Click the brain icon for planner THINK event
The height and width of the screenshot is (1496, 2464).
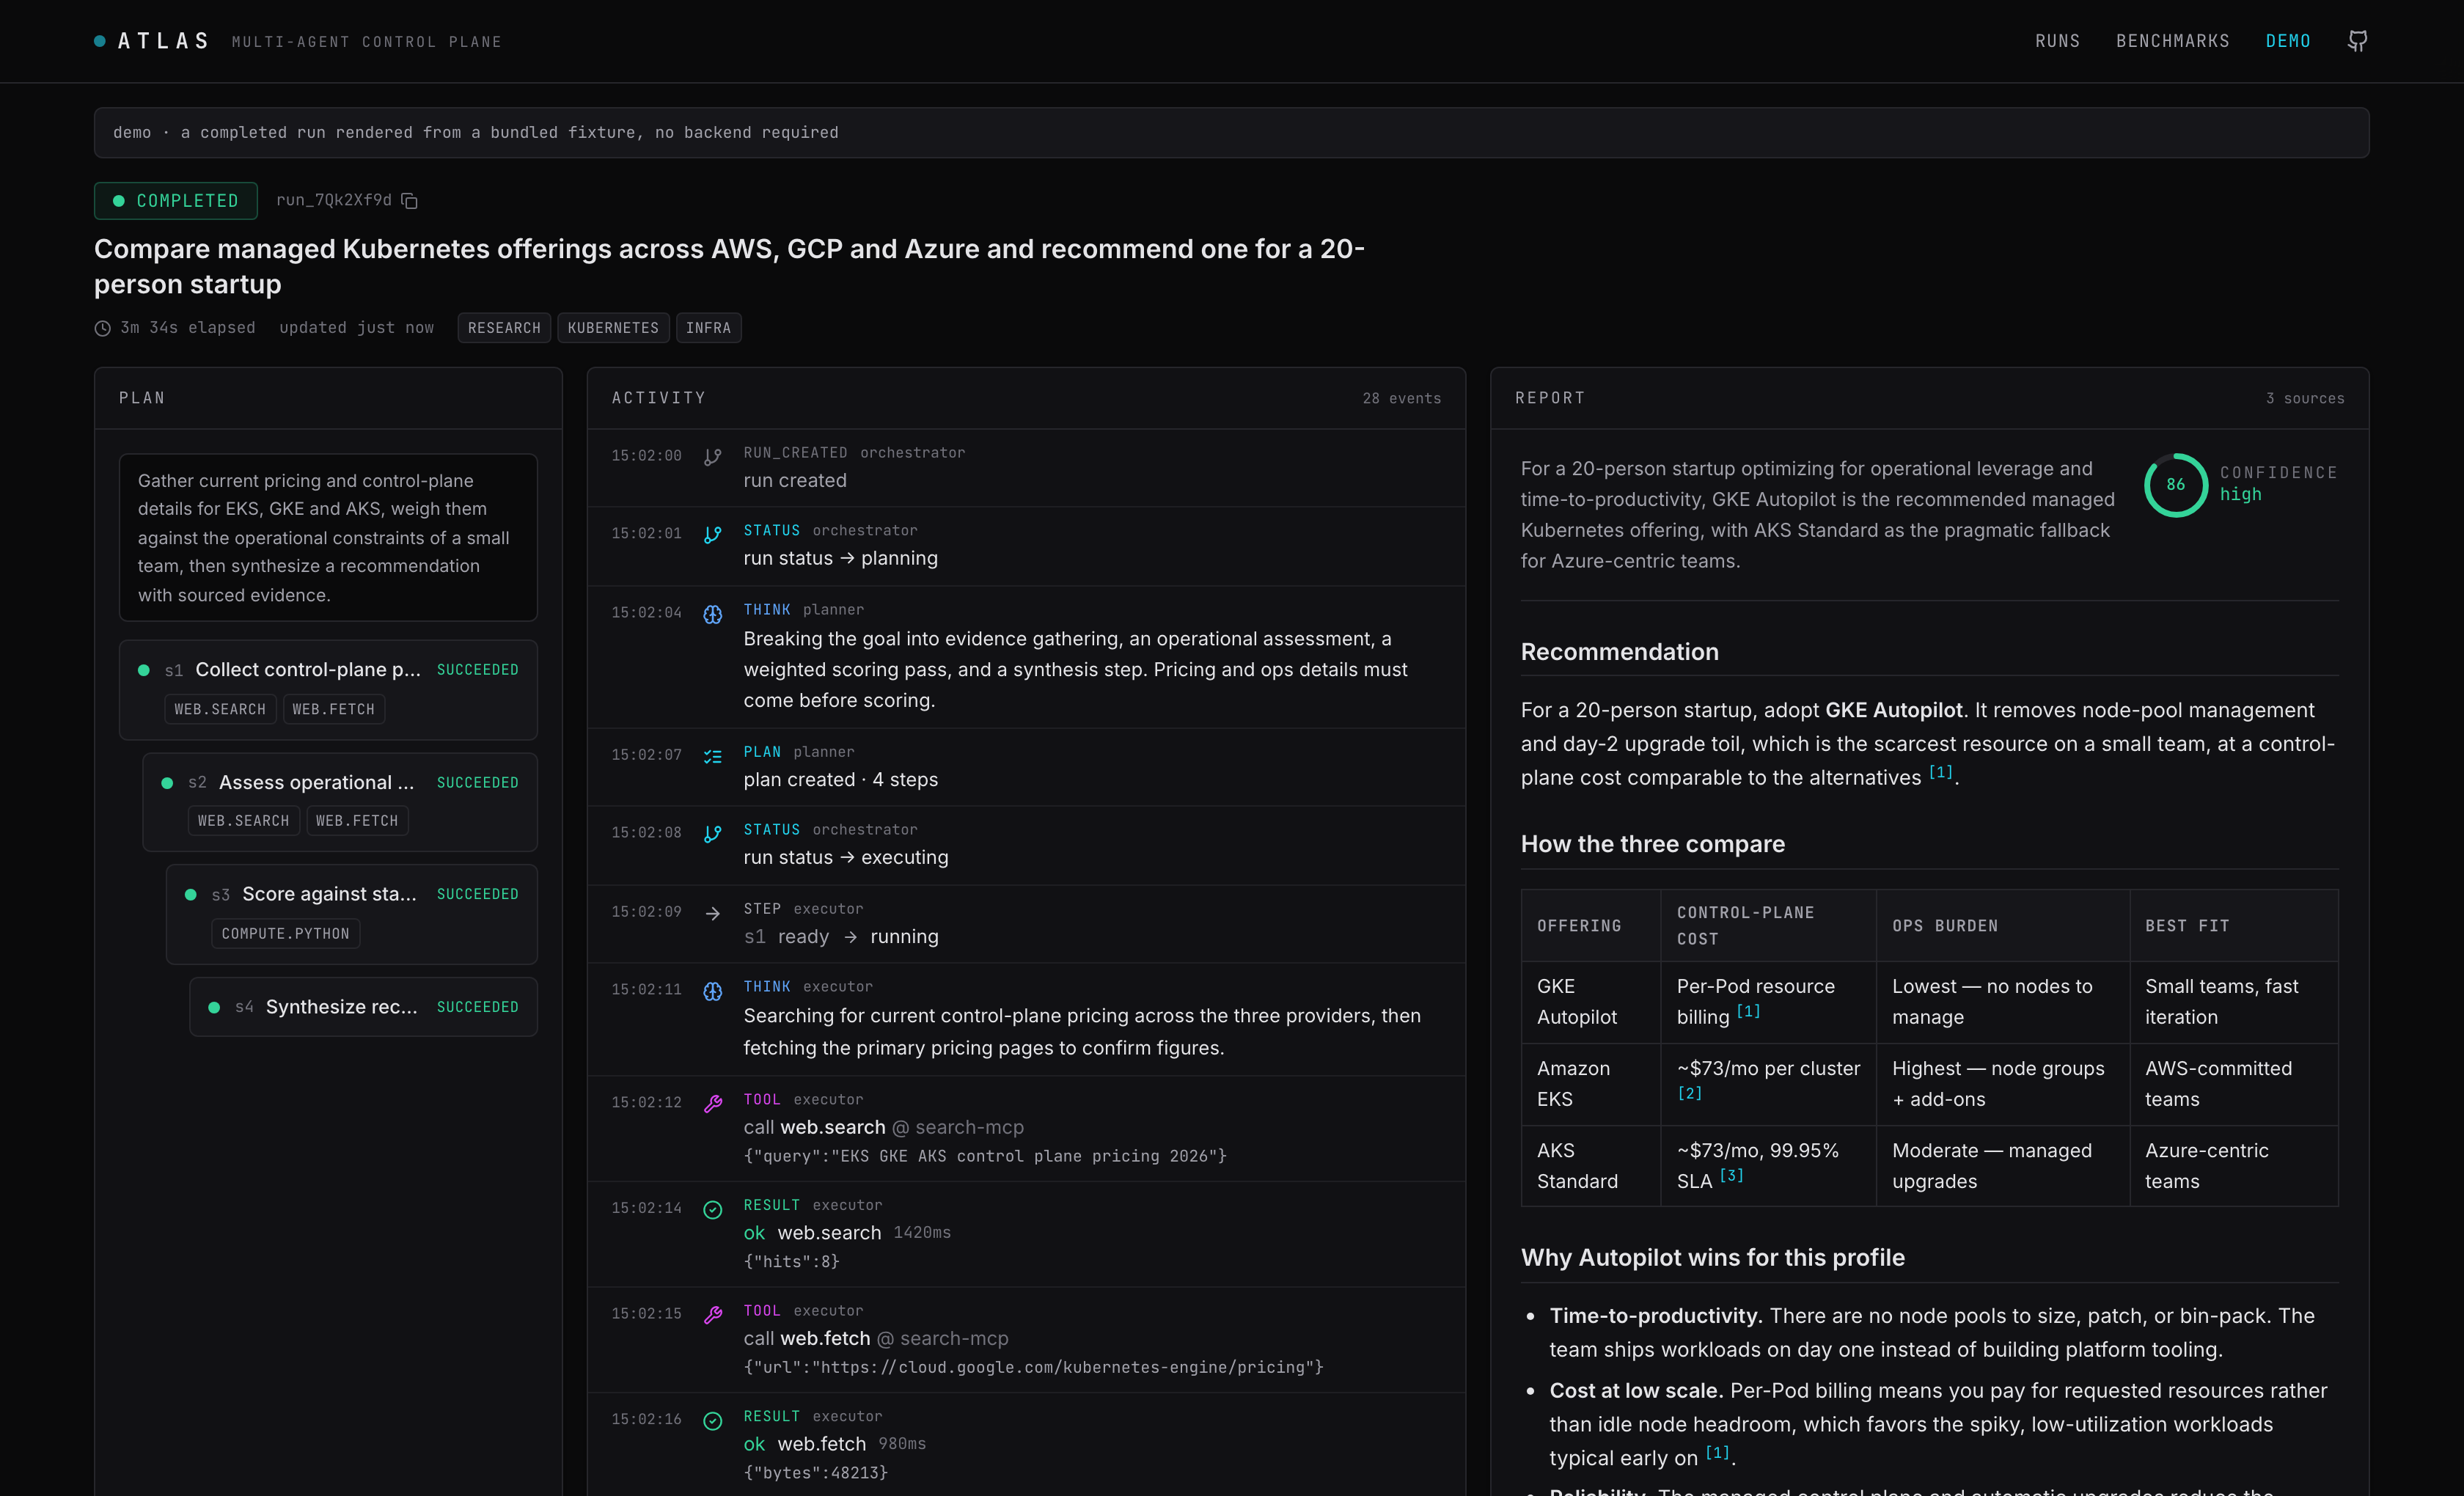click(x=712, y=614)
